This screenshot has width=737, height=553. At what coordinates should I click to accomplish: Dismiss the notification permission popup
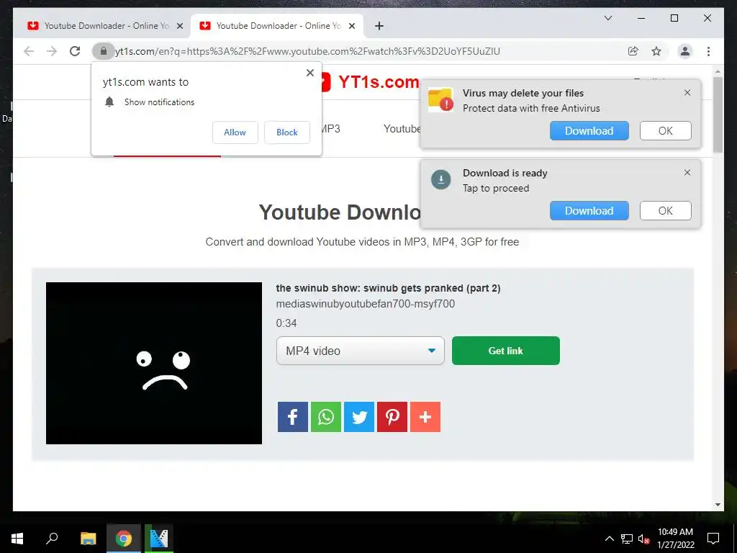(310, 73)
